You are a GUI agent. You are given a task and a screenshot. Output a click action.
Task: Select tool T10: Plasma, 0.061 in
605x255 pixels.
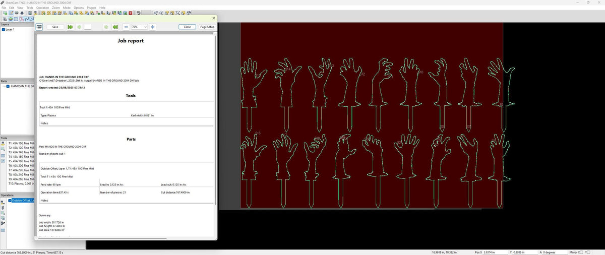(21, 183)
